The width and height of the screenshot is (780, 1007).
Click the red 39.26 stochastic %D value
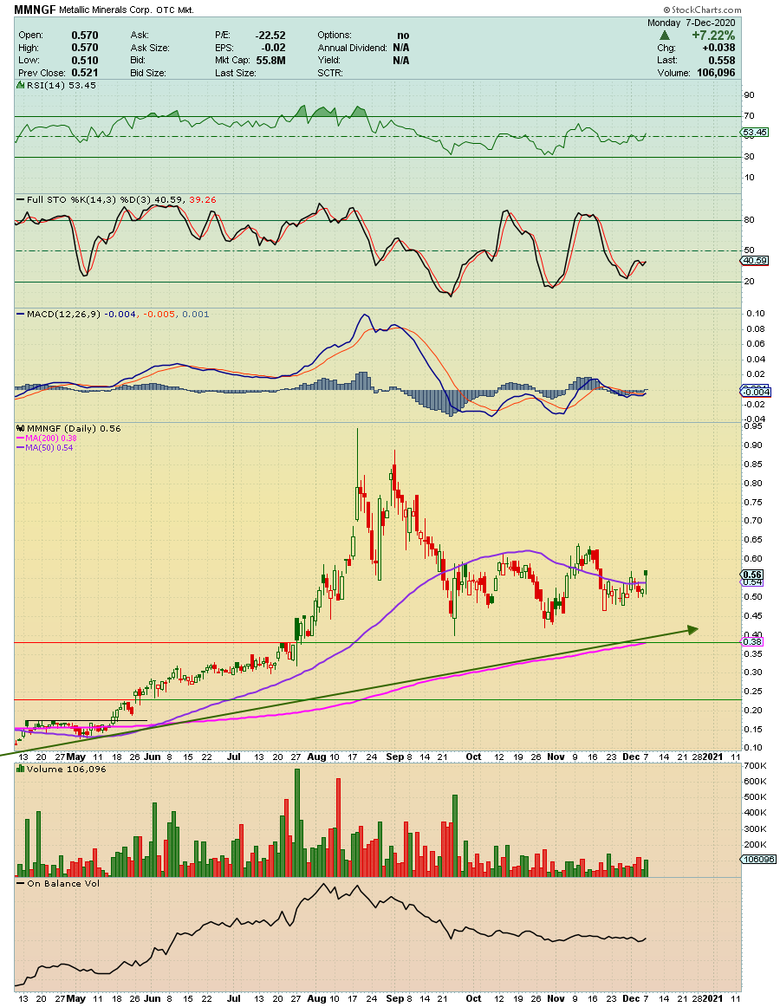pyautogui.click(x=203, y=199)
